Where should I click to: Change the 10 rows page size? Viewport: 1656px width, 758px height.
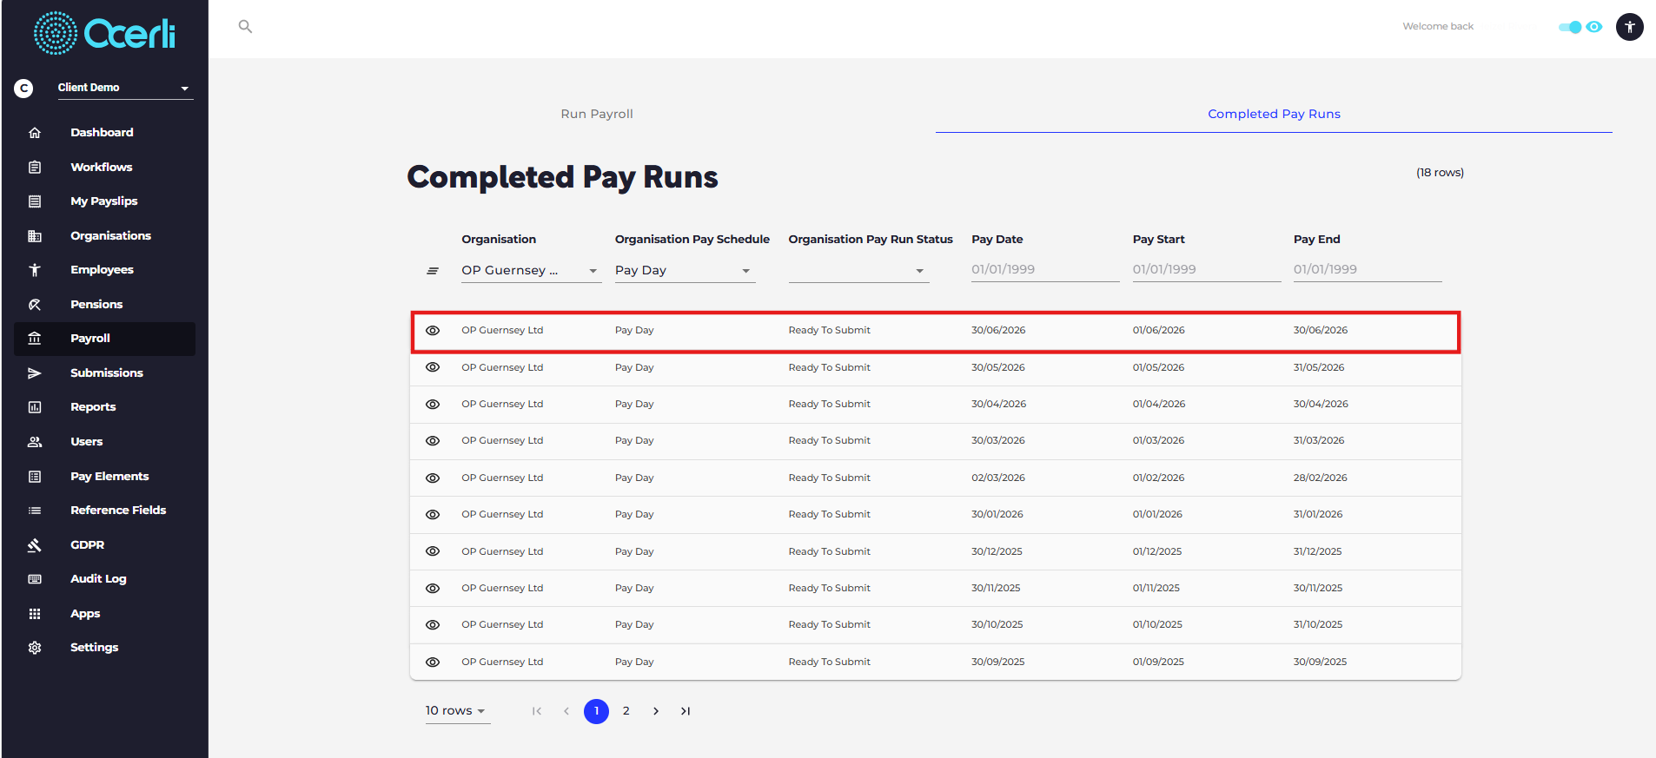pyautogui.click(x=457, y=711)
